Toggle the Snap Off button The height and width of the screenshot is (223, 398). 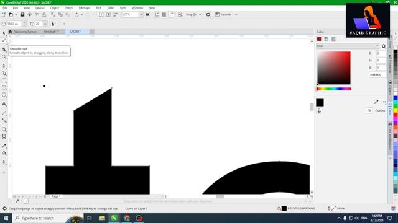pos(180,15)
